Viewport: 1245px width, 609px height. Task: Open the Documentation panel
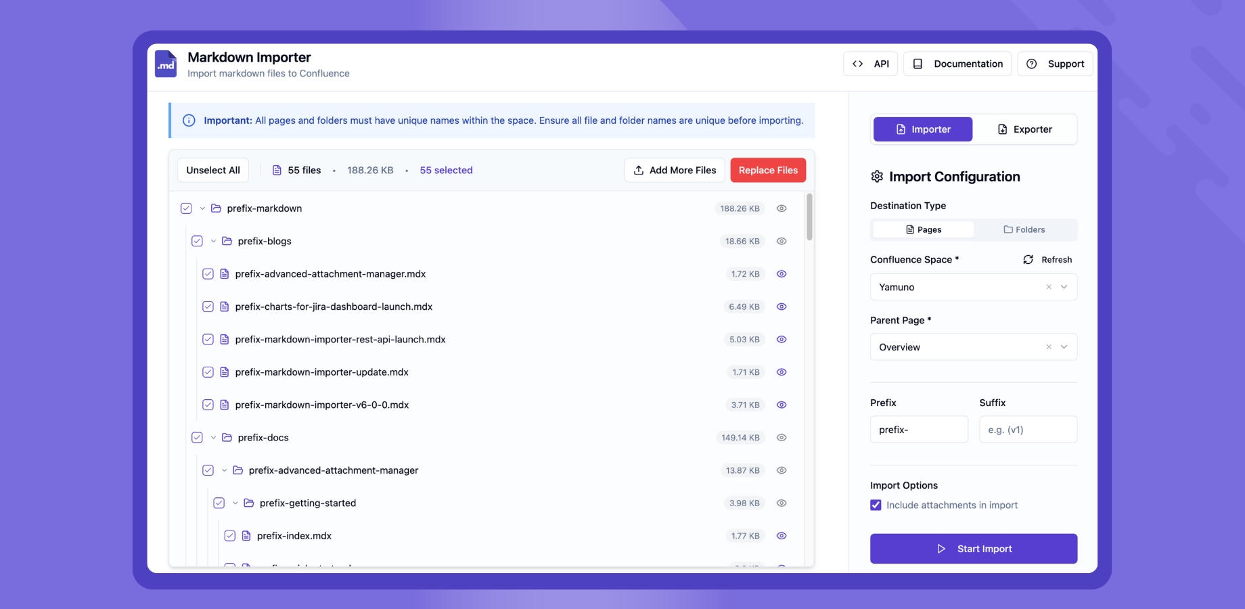pyautogui.click(x=957, y=63)
